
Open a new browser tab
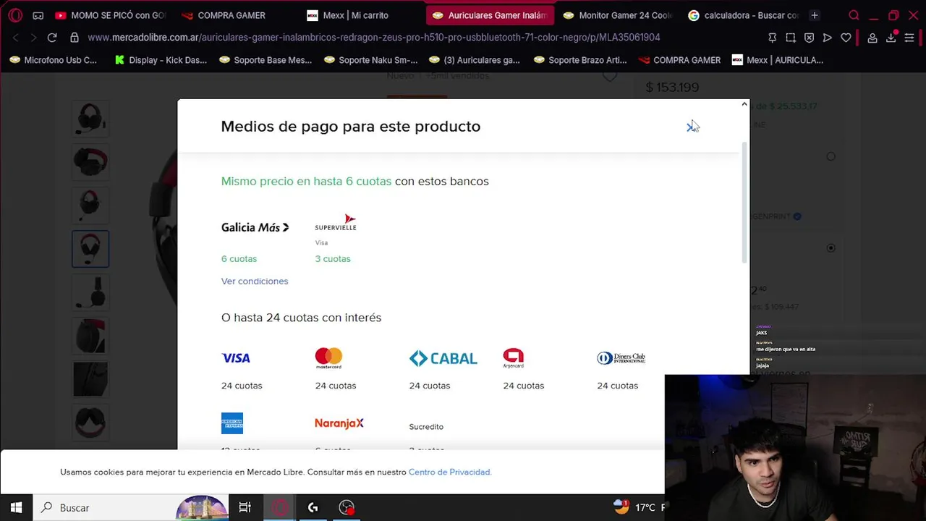click(815, 15)
